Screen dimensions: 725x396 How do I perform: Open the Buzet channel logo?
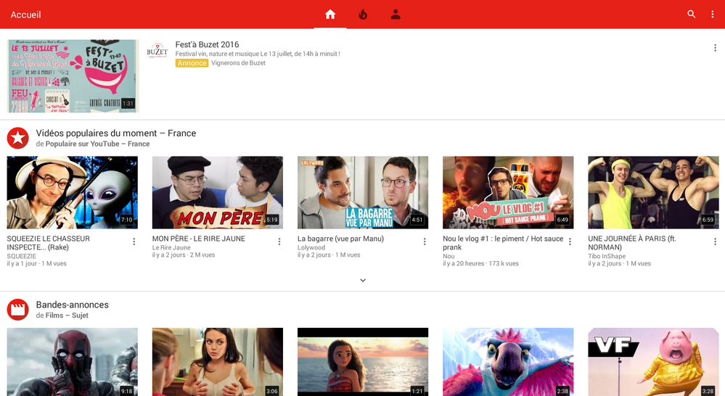coord(157,51)
